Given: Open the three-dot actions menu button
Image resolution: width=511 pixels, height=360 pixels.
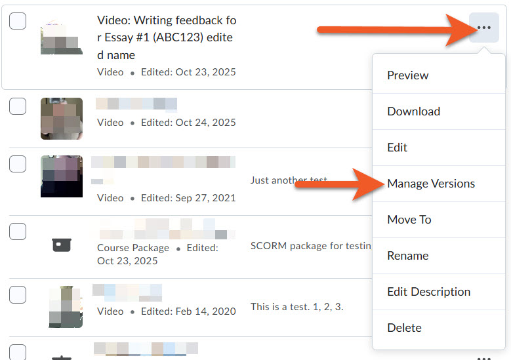Looking at the screenshot, I should [x=483, y=28].
